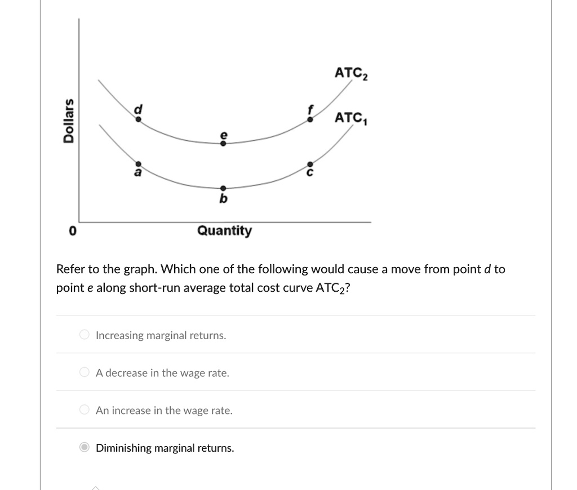Image resolution: width=577 pixels, height=490 pixels.
Task: Click the ATC2 curve label
Action: pos(350,72)
